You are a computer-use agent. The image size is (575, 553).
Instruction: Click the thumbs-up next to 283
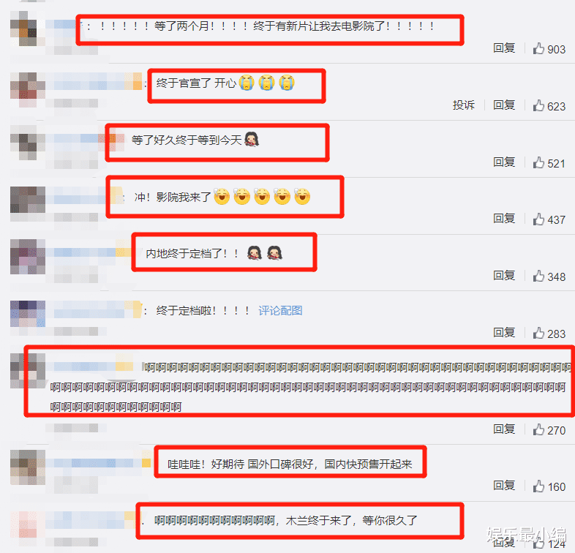[538, 333]
